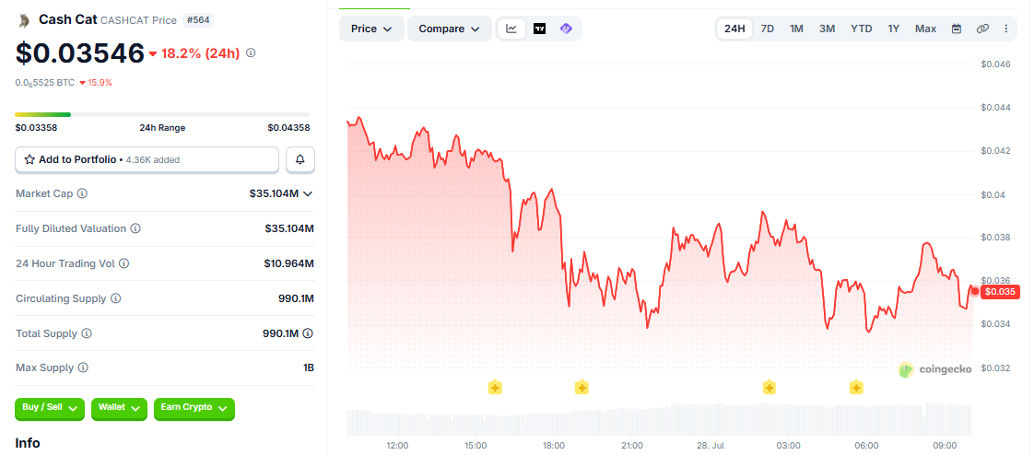Click the $0.04358 24h high value

point(288,128)
